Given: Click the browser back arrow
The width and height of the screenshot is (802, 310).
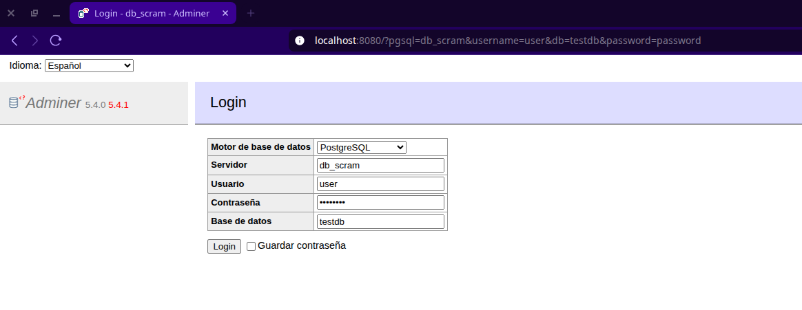Looking at the screenshot, I should coord(14,41).
